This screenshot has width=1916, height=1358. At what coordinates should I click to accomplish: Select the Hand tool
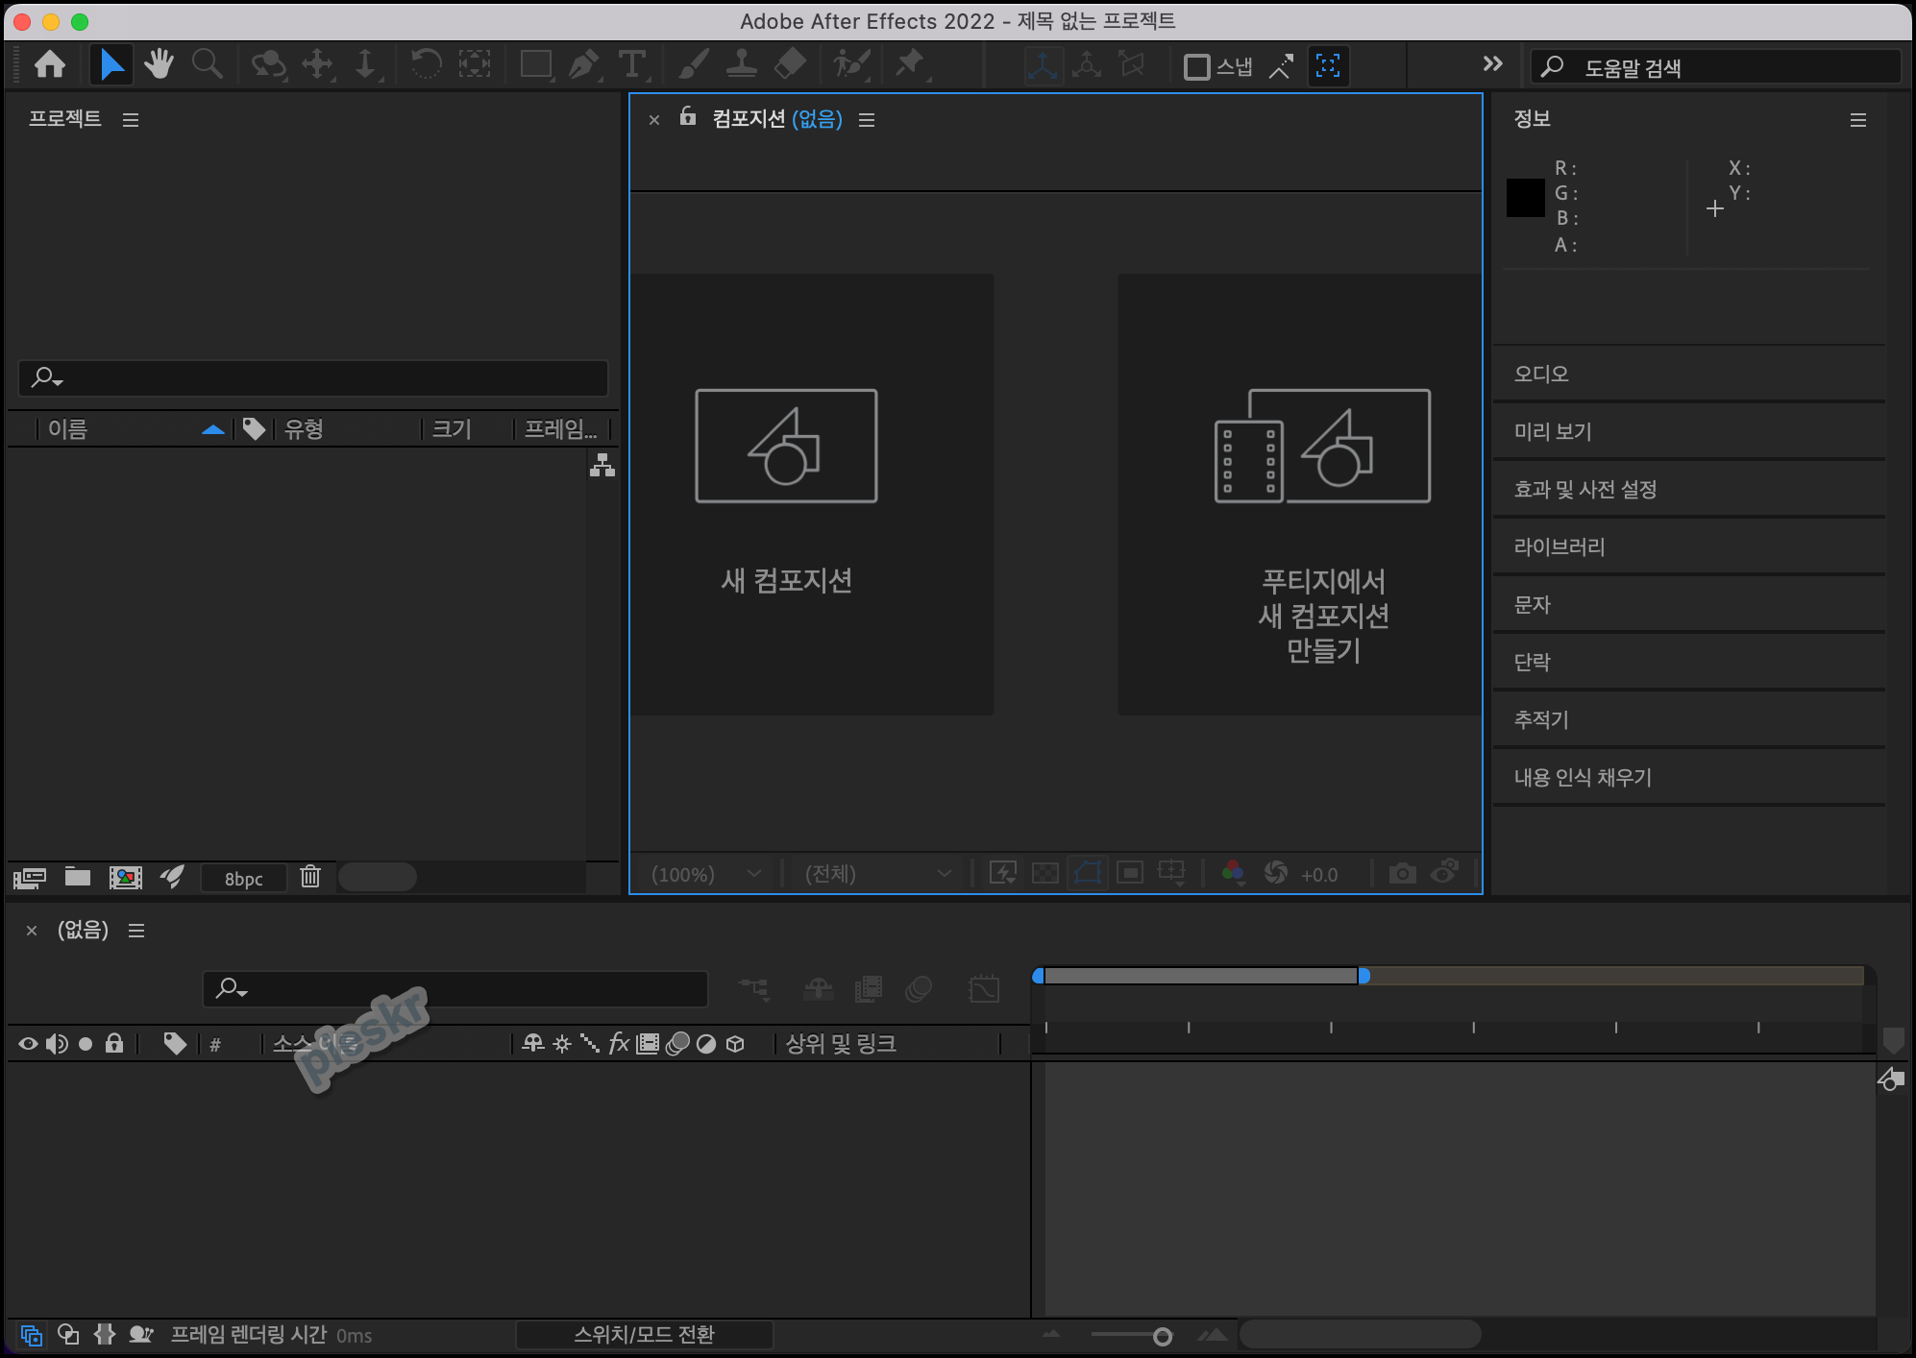(x=159, y=65)
